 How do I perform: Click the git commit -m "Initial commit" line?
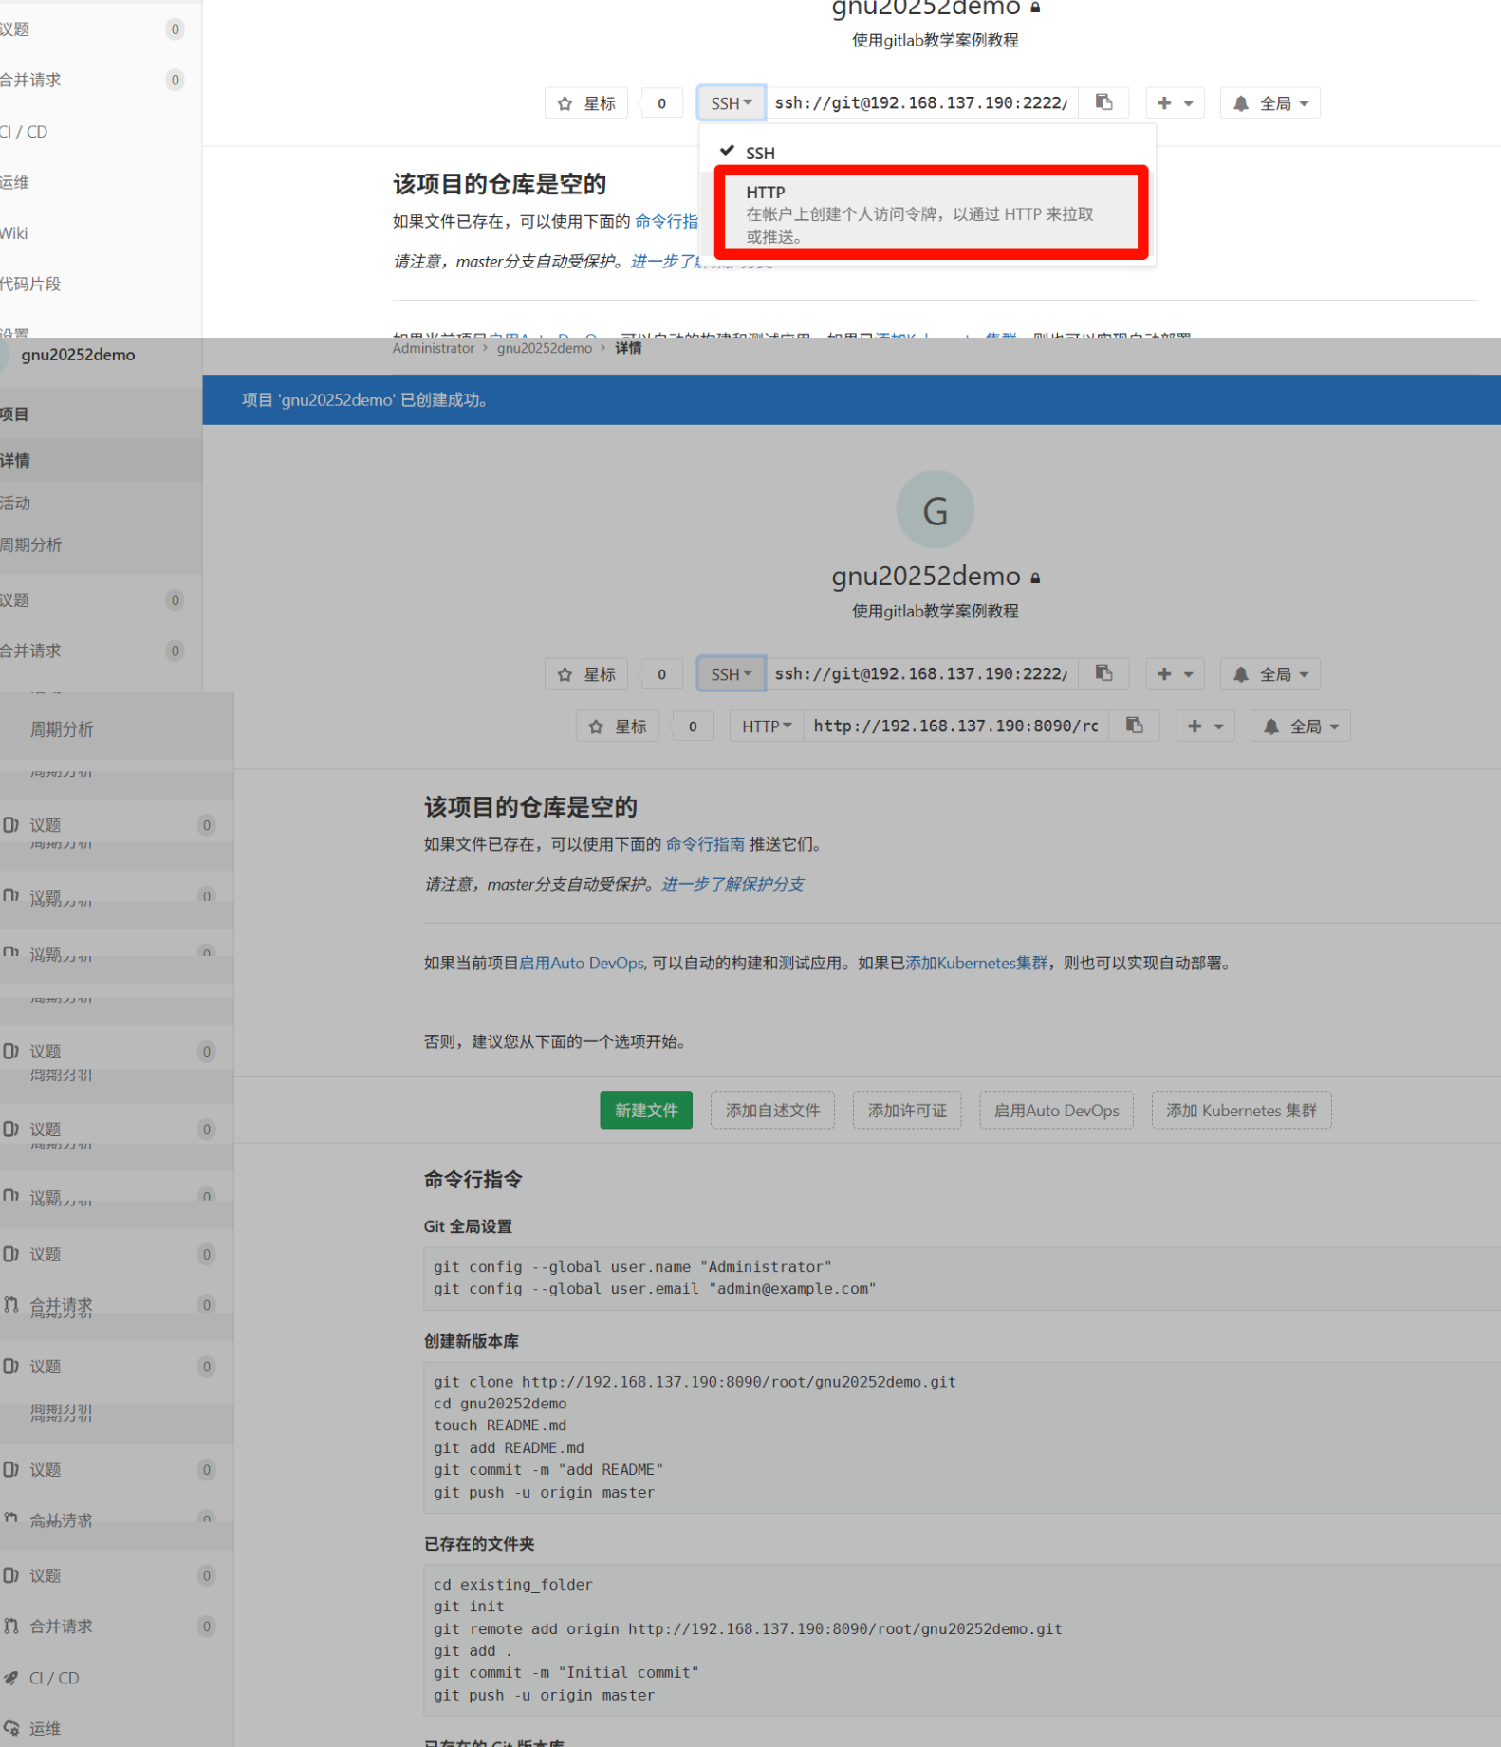point(566,1673)
